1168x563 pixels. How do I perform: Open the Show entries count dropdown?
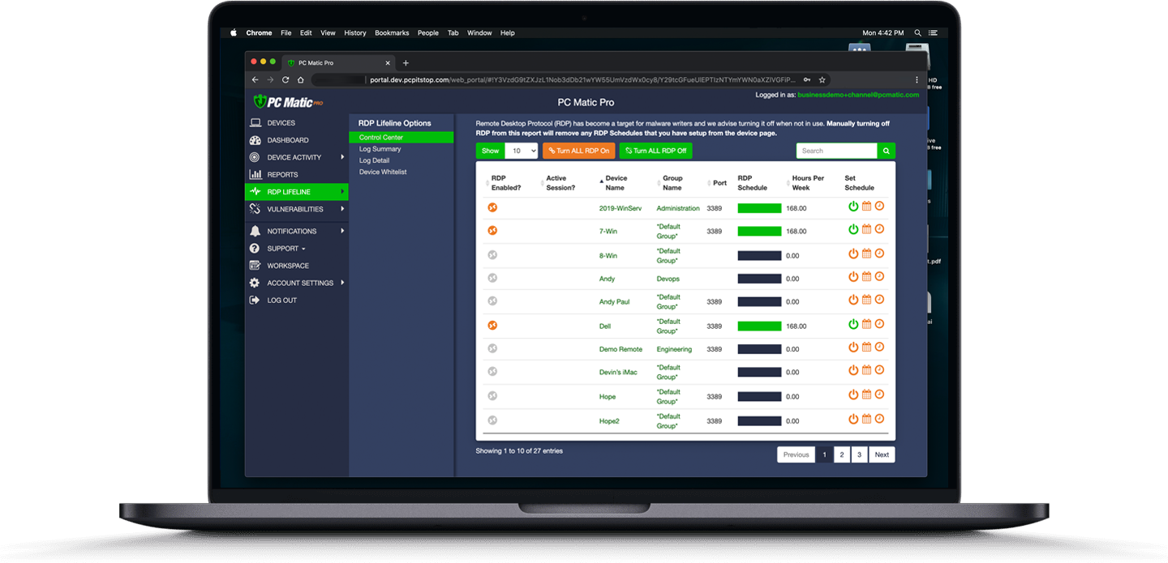(521, 151)
